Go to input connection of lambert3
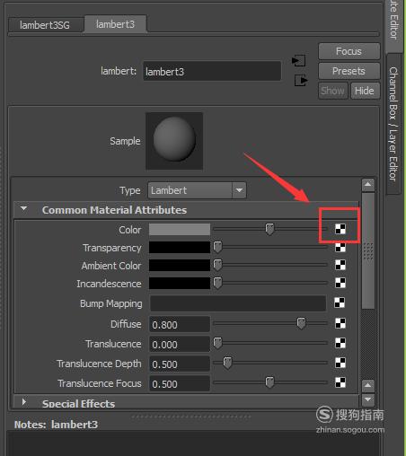 coord(299,61)
